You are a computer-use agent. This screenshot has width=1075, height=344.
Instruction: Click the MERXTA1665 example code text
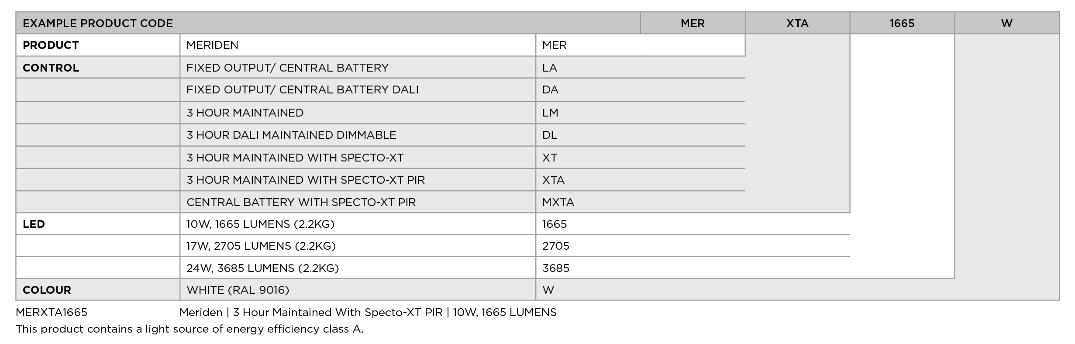coord(52,313)
